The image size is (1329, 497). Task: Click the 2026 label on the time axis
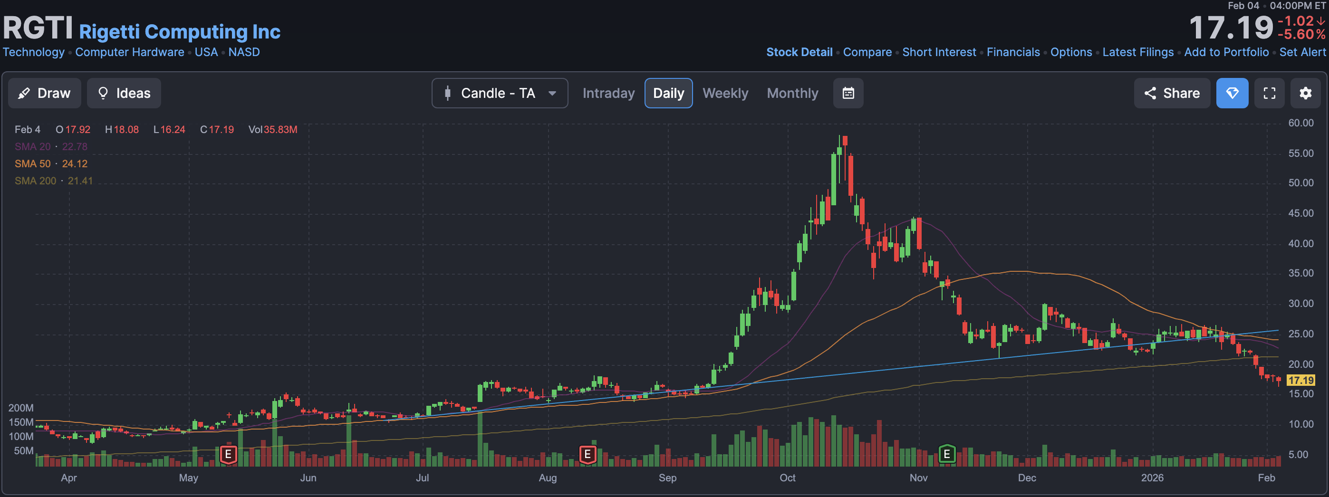[x=1152, y=478]
